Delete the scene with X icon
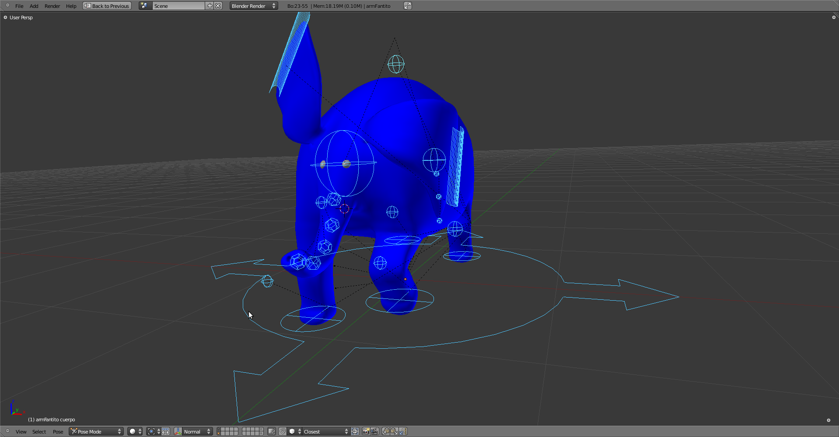Image resolution: width=839 pixels, height=437 pixels. (x=218, y=6)
